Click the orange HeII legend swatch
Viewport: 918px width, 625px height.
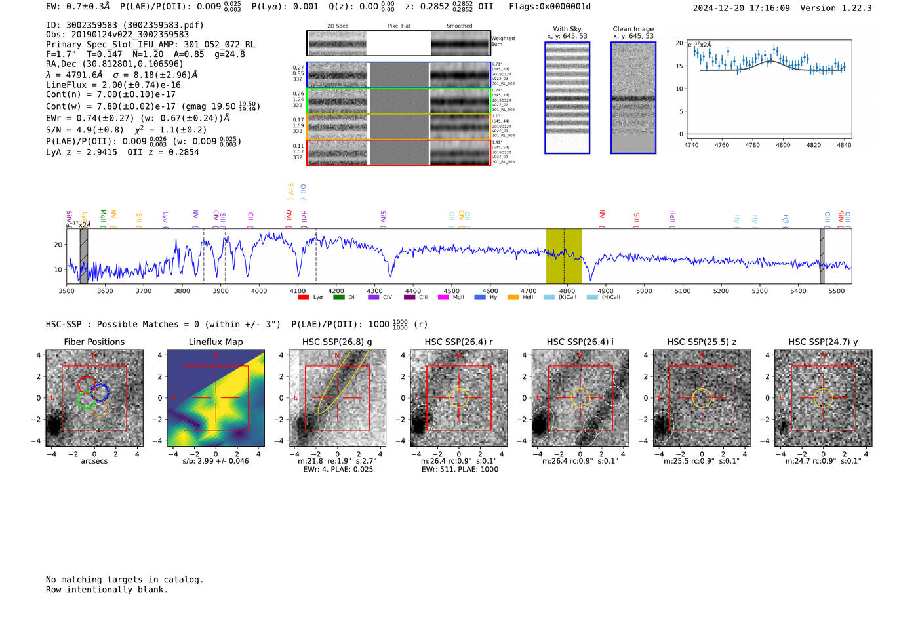513,297
